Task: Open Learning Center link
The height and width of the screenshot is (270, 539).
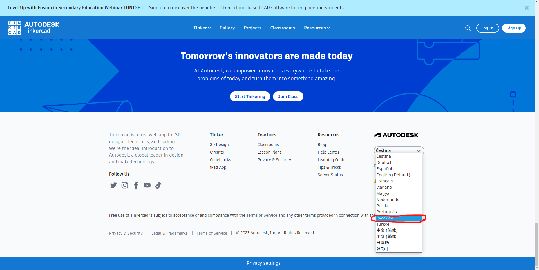Action: click(332, 160)
